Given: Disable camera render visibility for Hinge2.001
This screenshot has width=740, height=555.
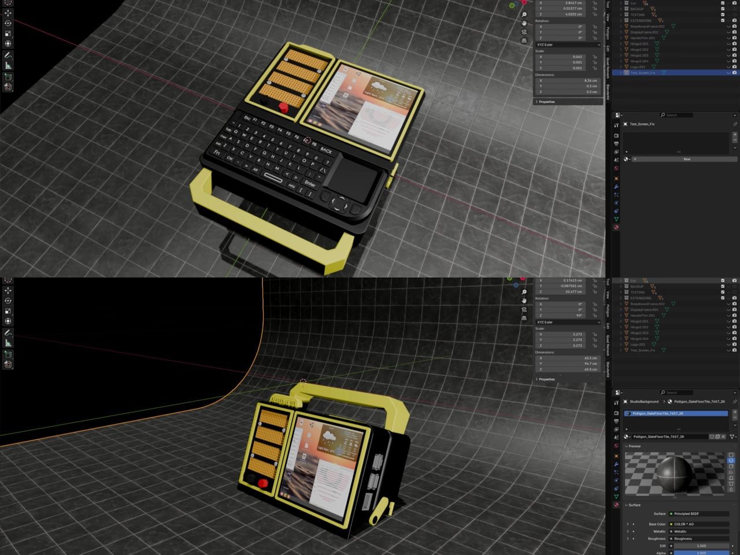Looking at the screenshot, I should point(734,44).
